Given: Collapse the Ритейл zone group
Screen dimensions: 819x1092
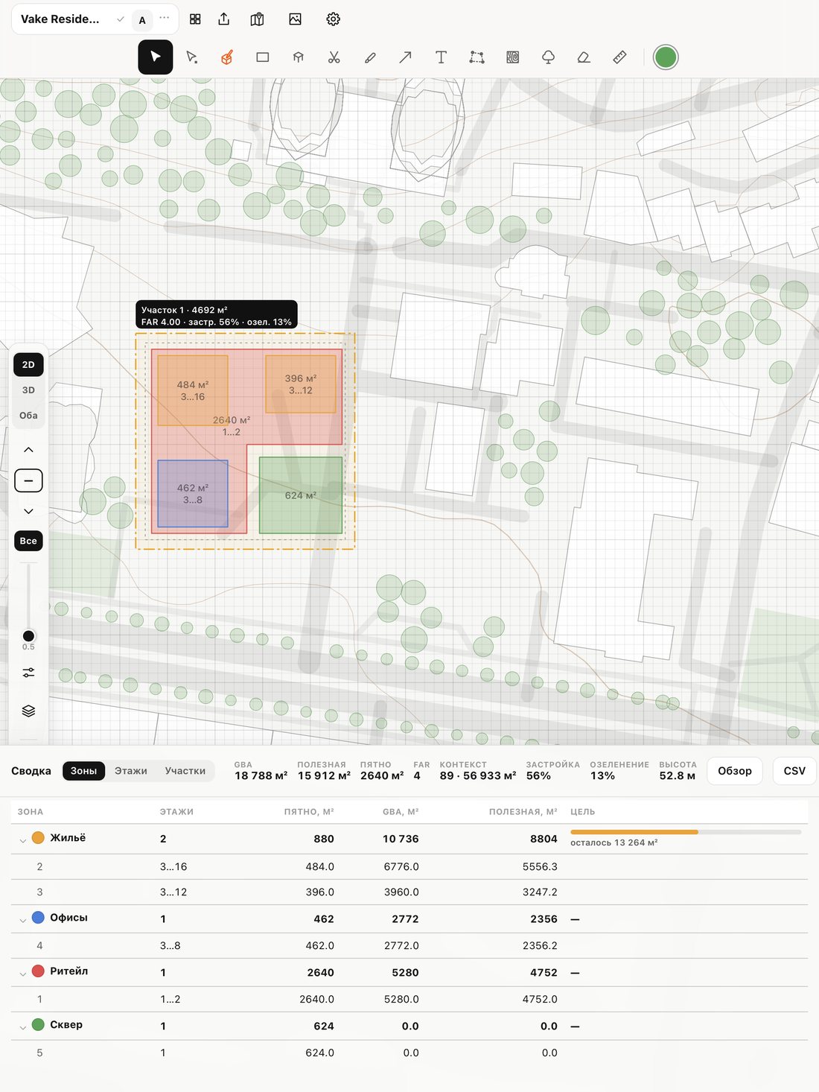Looking at the screenshot, I should (x=22, y=974).
